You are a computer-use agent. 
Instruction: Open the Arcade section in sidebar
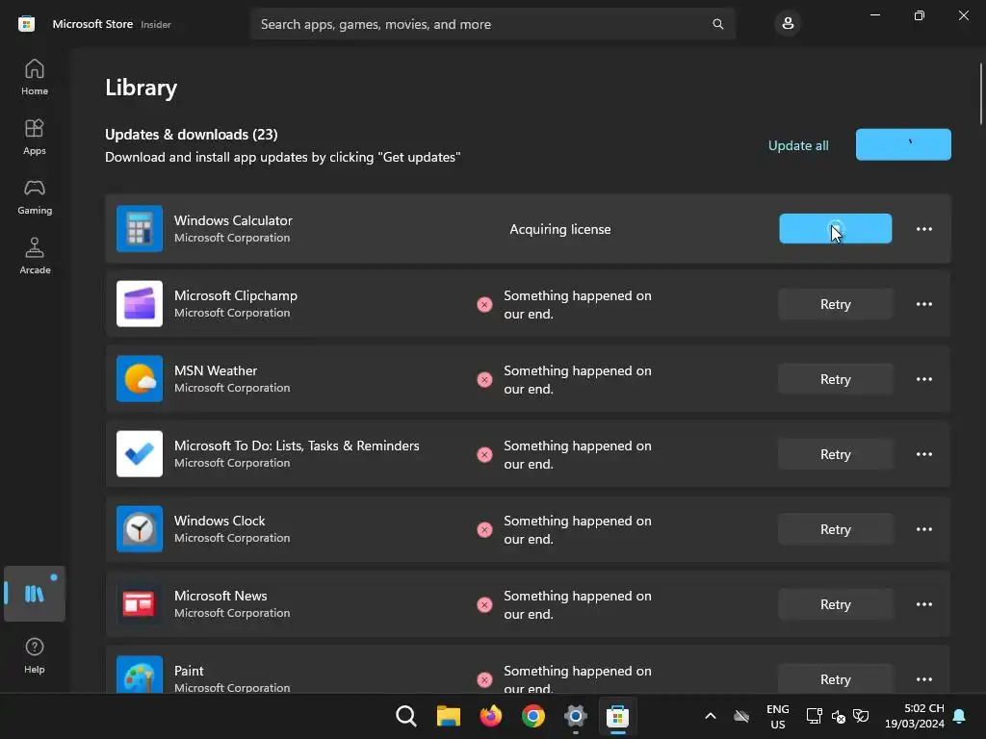point(35,256)
